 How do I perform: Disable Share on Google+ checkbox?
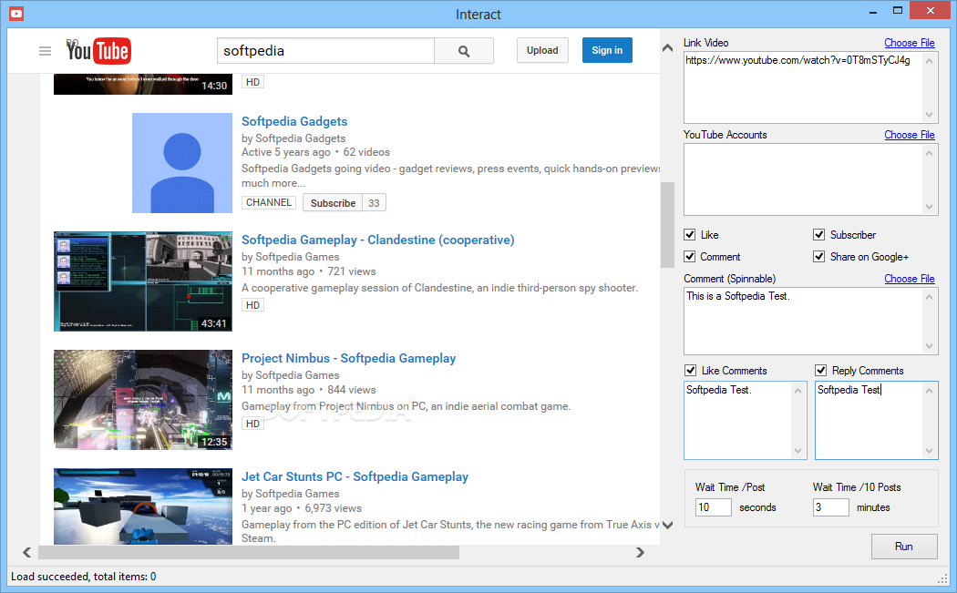(819, 257)
